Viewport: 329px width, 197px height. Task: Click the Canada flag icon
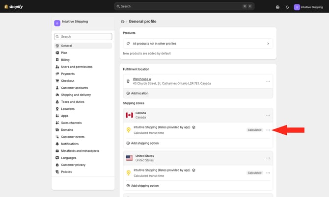click(129, 115)
